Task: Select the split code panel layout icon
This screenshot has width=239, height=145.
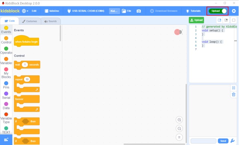Action: 226,20
